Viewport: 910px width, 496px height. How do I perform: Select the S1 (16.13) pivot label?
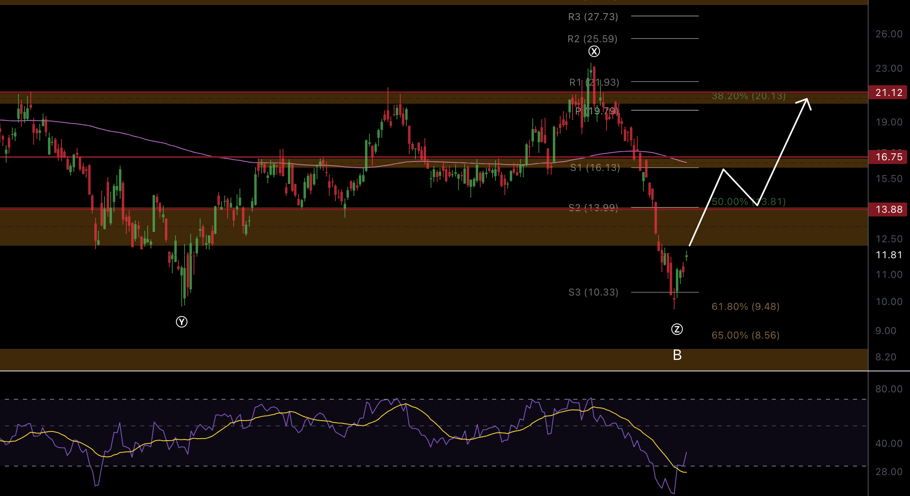(x=595, y=168)
